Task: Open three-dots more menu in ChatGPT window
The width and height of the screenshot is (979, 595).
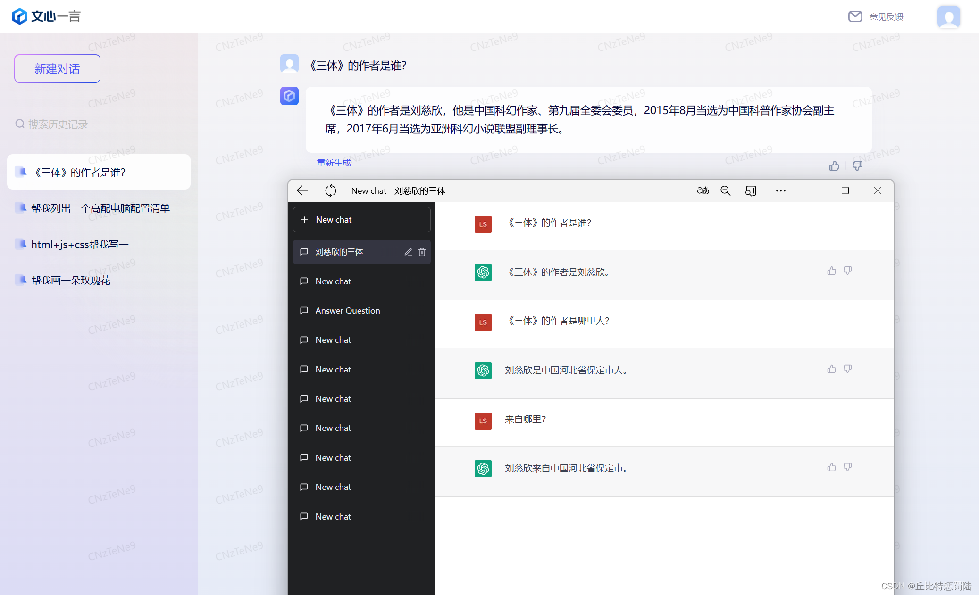Action: coord(781,190)
